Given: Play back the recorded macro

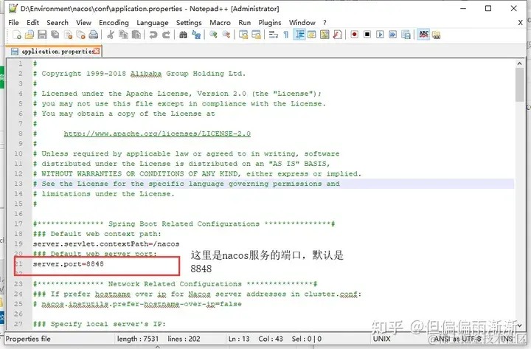Looking at the screenshot, I should tap(381, 35).
